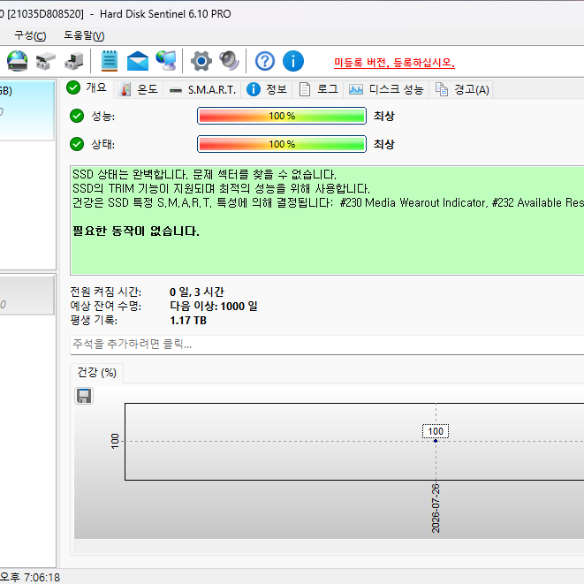Select the 개요 tab
This screenshot has width=584, height=584.
pyautogui.click(x=87, y=88)
